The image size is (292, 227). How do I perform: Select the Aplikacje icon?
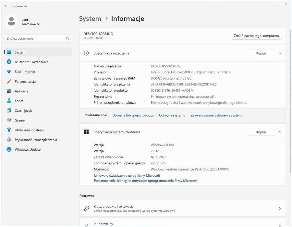coord(9,91)
